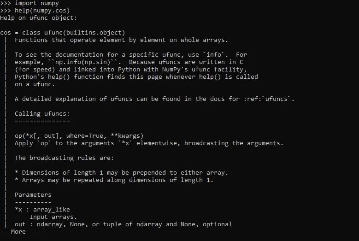
Task: Click the '-- More --' pager prompt
Action: click(20, 232)
